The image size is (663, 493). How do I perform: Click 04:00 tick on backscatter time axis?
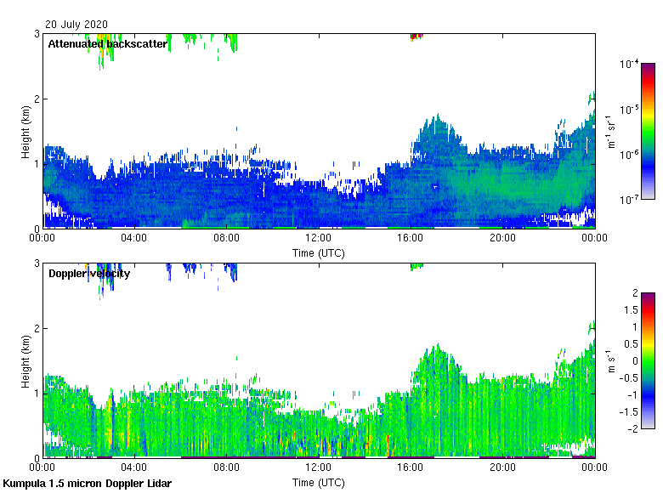(x=134, y=239)
